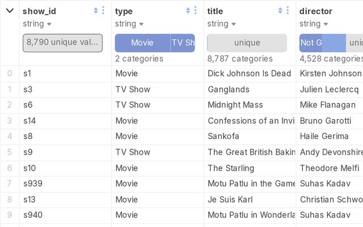Open type column three-dot menu
Screen dimensions: 363x227
click(196, 10)
